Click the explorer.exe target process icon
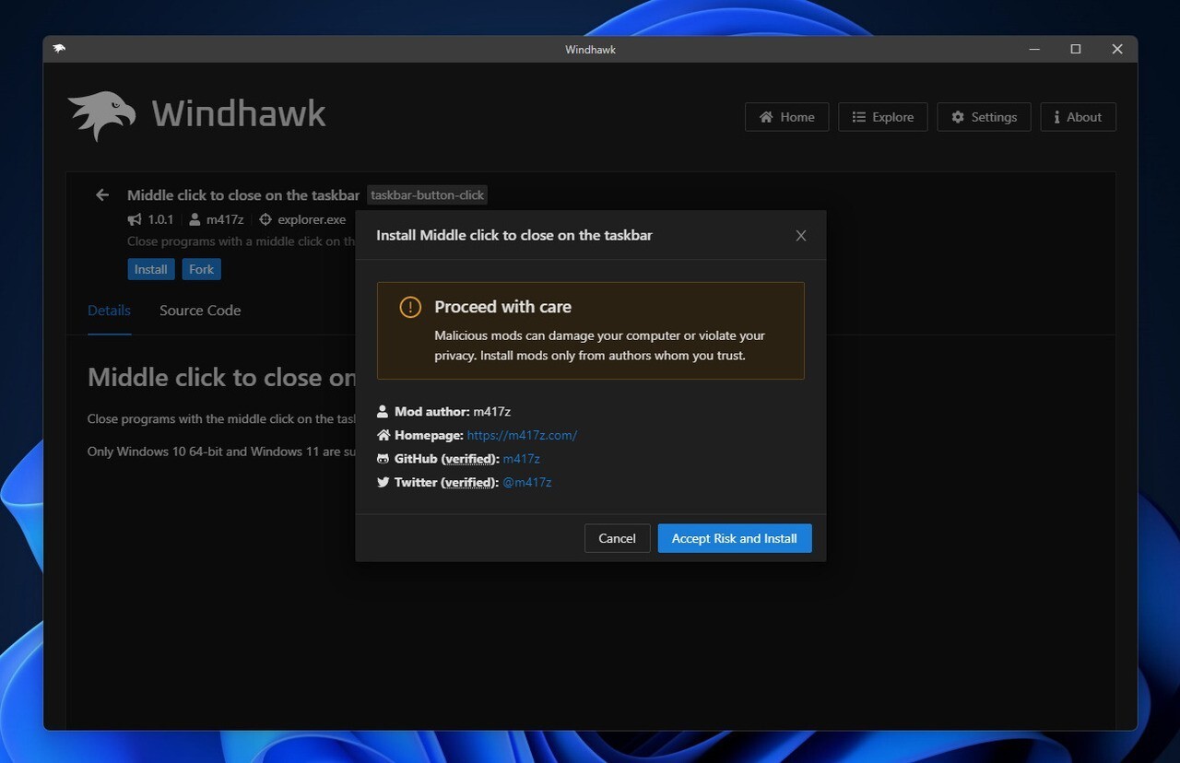The image size is (1180, 763). (265, 219)
